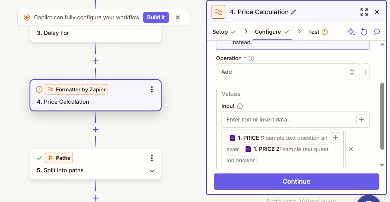Expand the Split into paths chevron
Image resolution: width=390 pixels, height=202 pixels.
(152, 171)
